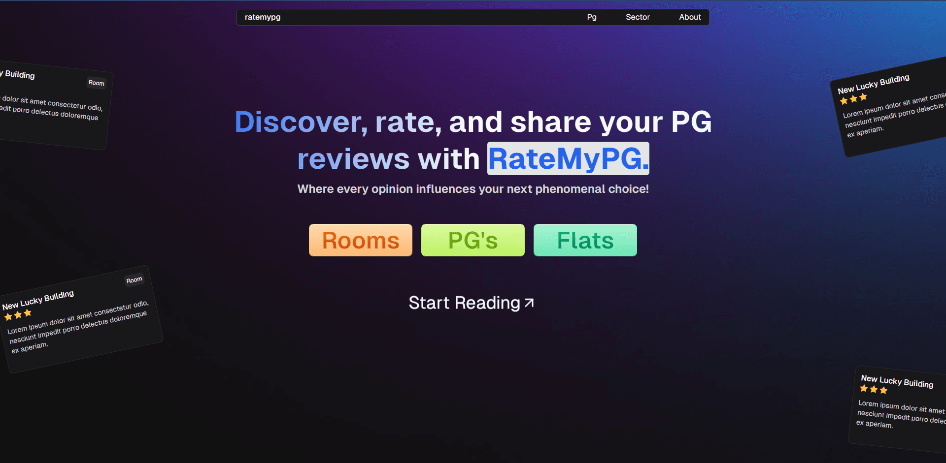The height and width of the screenshot is (463, 946).
Task: Toggle the Room badge on the lower-left card
Action: (134, 279)
